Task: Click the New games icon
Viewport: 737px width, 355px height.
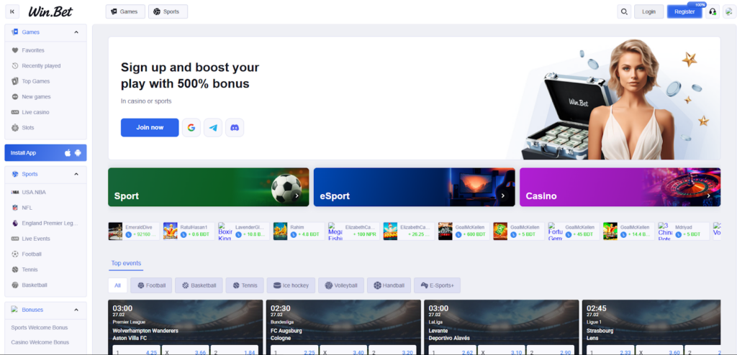Action: click(14, 97)
